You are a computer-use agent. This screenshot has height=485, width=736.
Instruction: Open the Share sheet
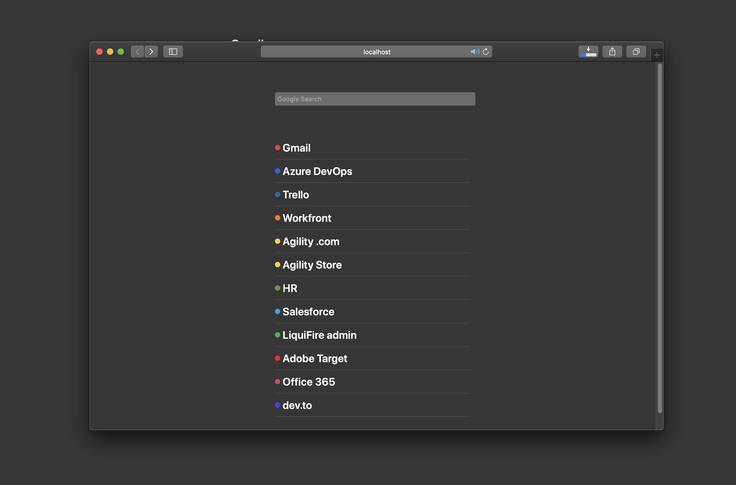[x=612, y=52]
